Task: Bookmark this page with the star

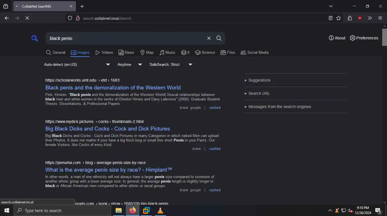Action: (339, 18)
